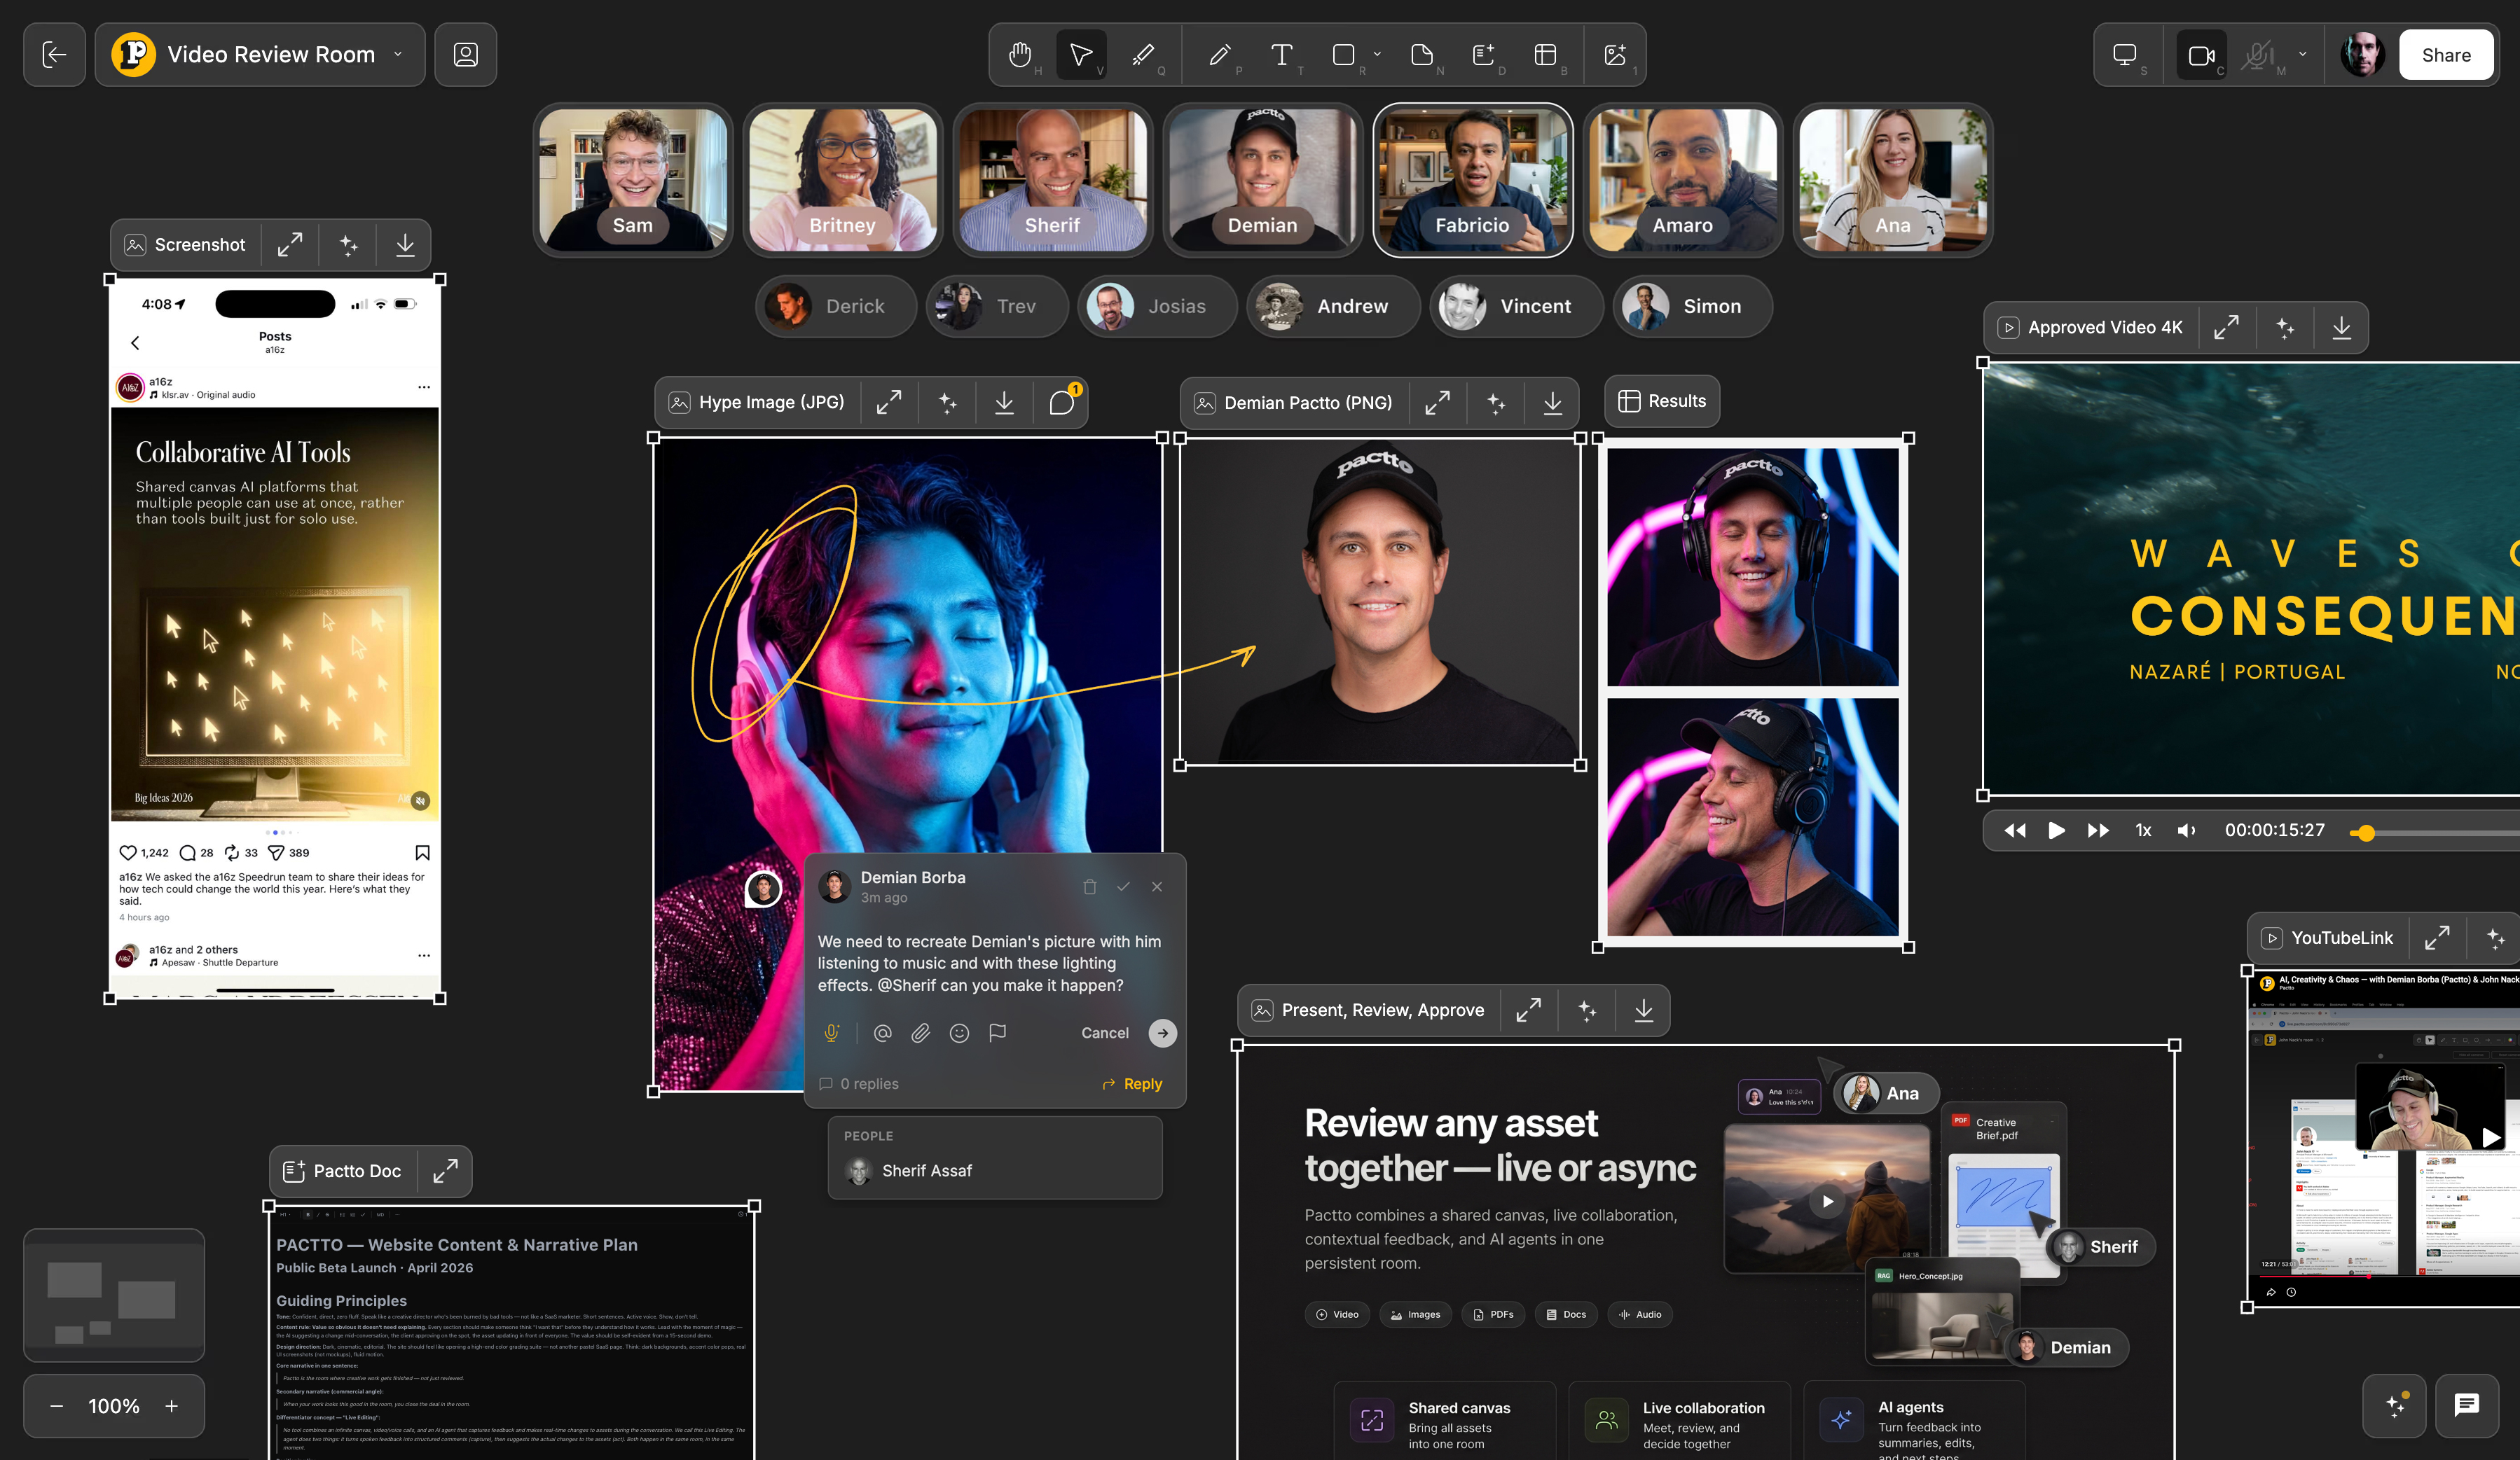
Task: Download the Approved Video 4K asset
Action: point(2341,328)
